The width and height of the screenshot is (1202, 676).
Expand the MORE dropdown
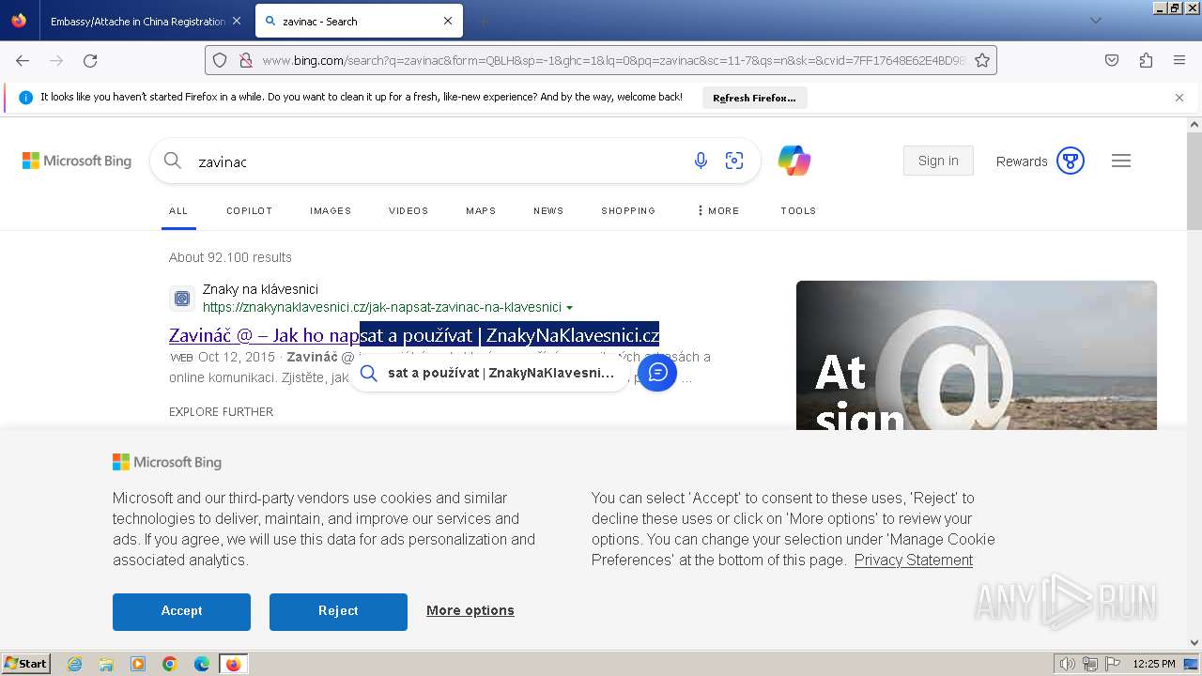718,210
